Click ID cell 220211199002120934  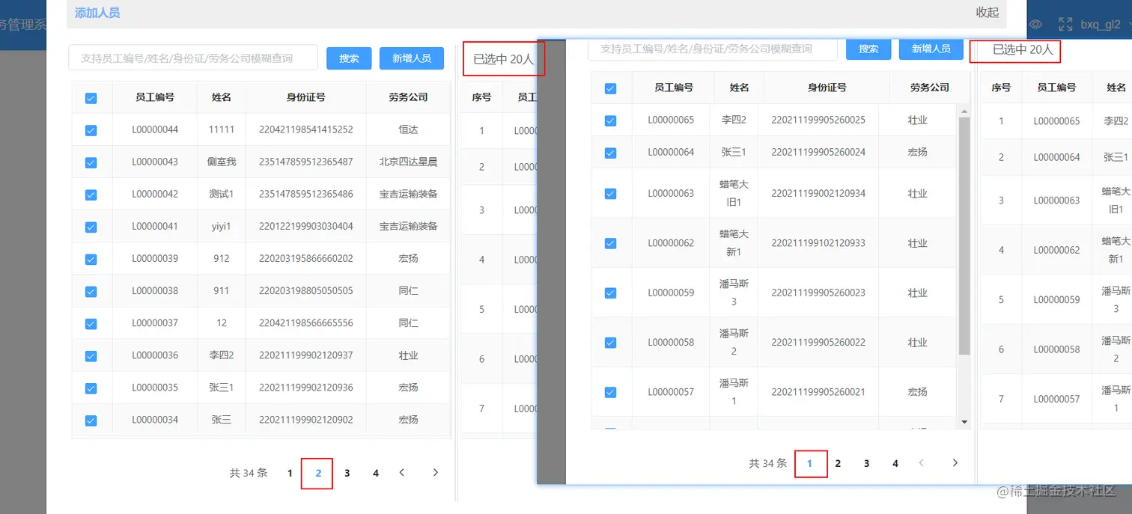tap(818, 193)
